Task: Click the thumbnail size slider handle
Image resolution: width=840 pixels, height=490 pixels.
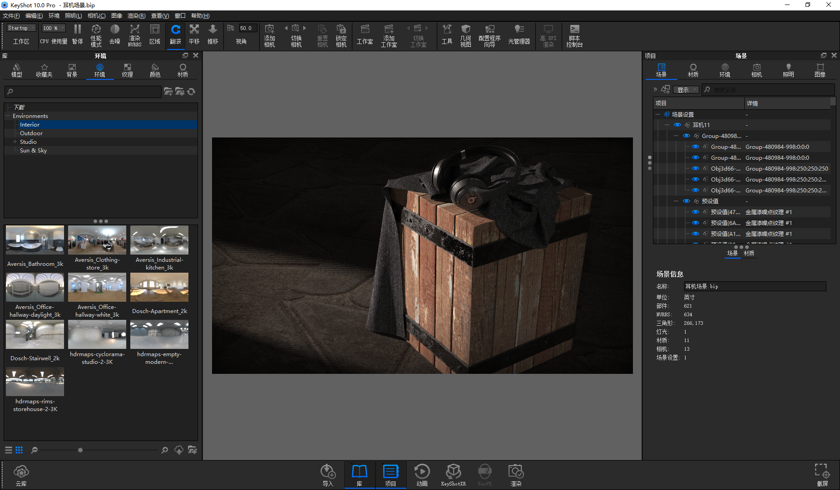Action: [80, 450]
